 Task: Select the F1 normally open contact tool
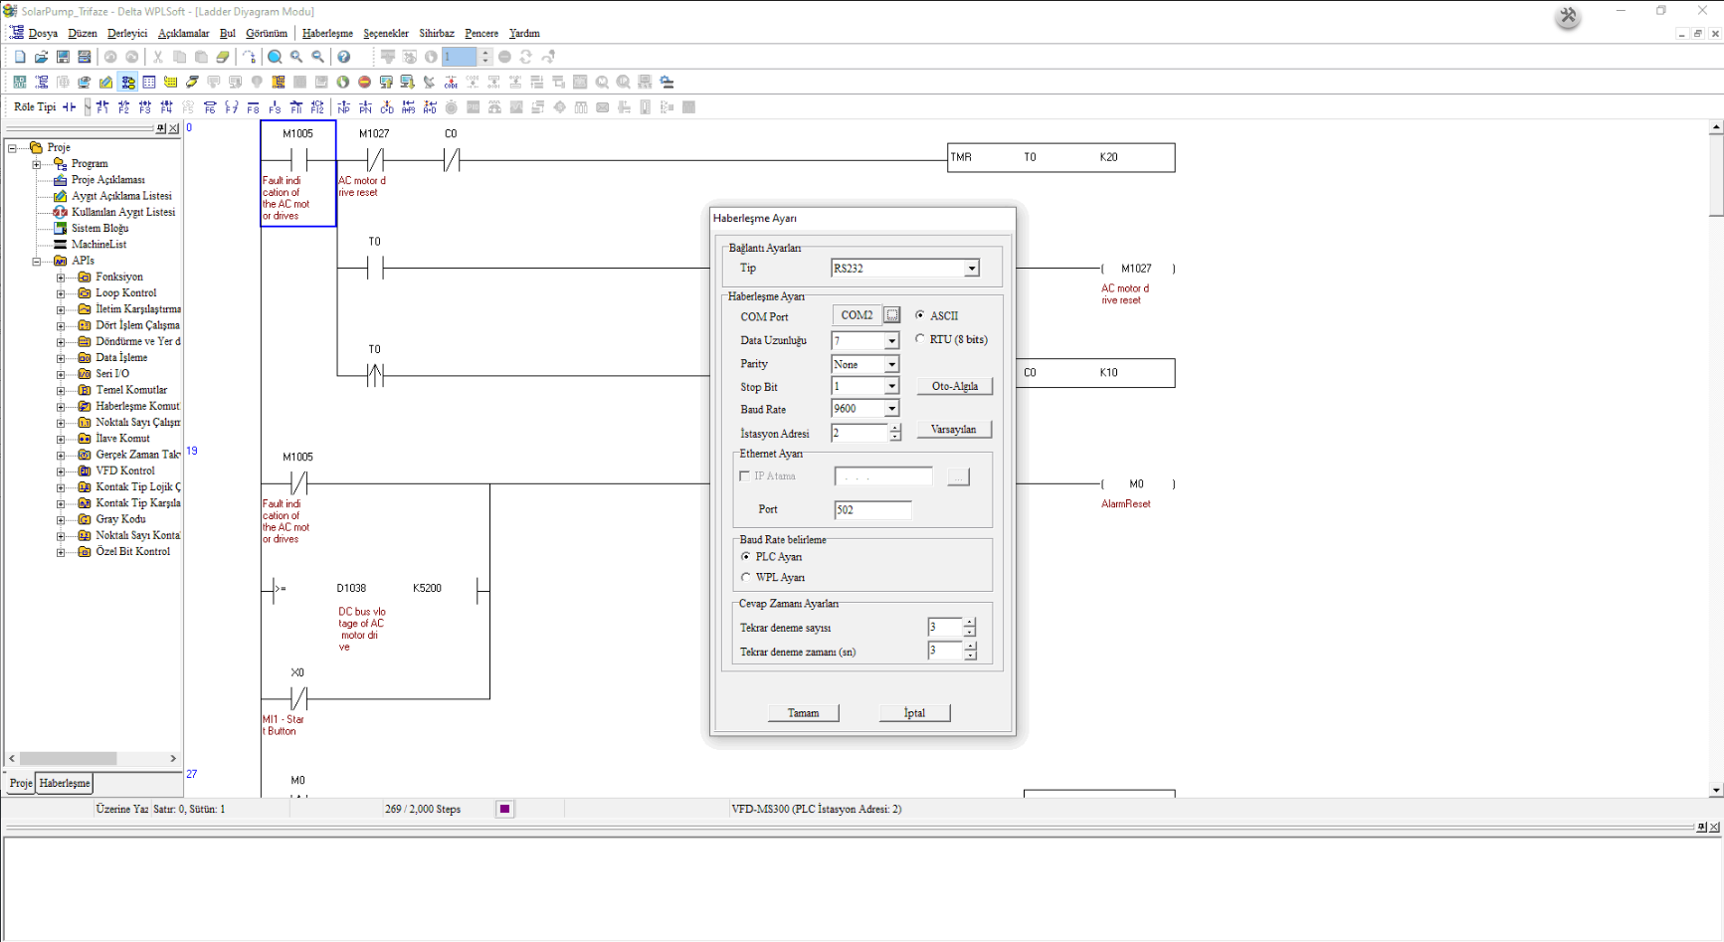point(102,107)
